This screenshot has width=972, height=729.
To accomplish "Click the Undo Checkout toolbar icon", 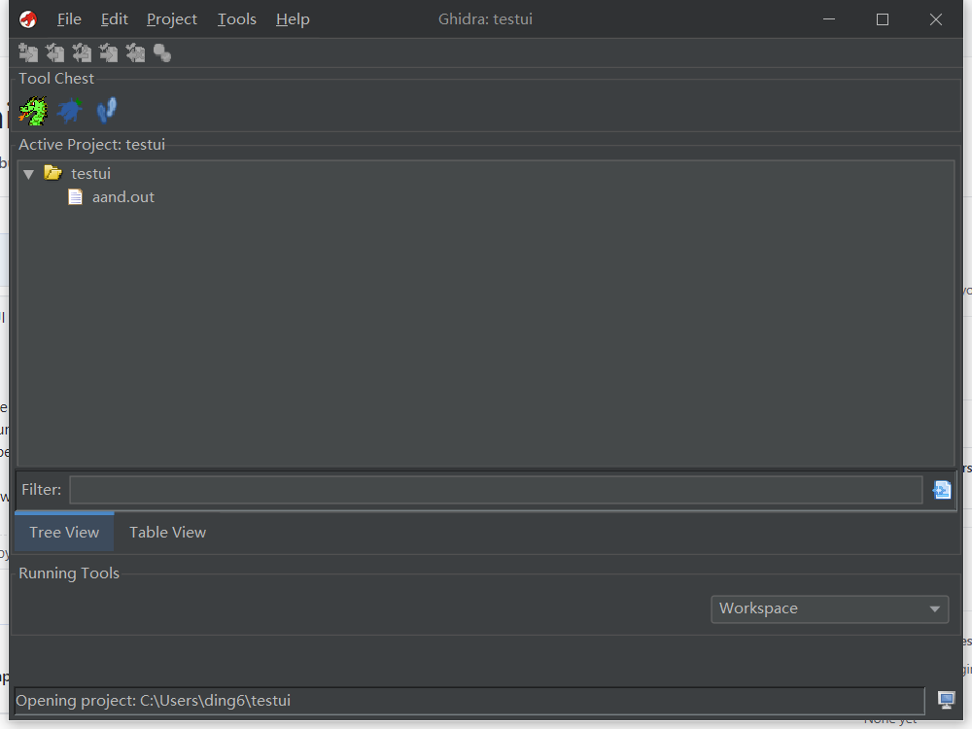I will coord(135,53).
